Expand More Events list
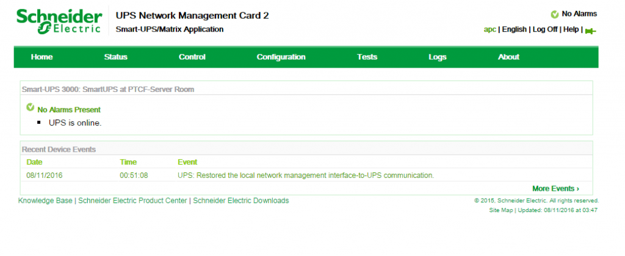The image size is (625, 256). pyautogui.click(x=555, y=188)
